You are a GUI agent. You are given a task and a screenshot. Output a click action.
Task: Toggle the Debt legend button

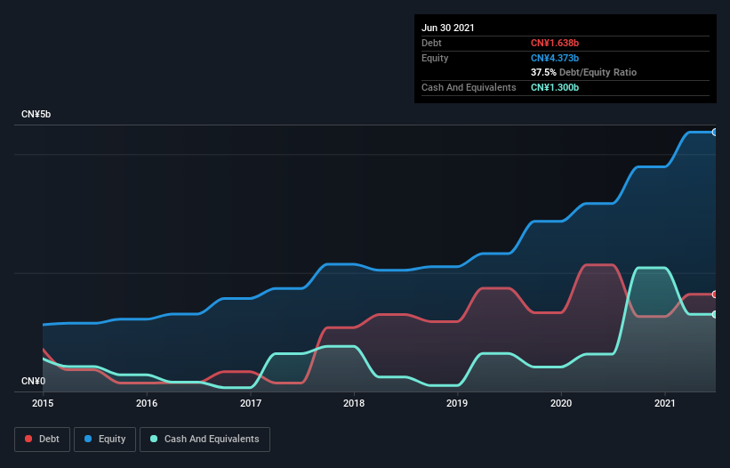click(42, 440)
